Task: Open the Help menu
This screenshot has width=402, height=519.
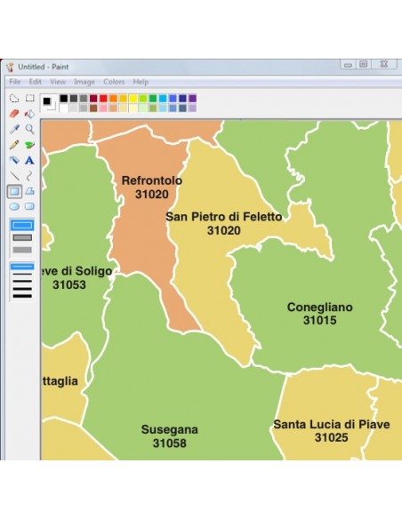Action: [x=141, y=82]
